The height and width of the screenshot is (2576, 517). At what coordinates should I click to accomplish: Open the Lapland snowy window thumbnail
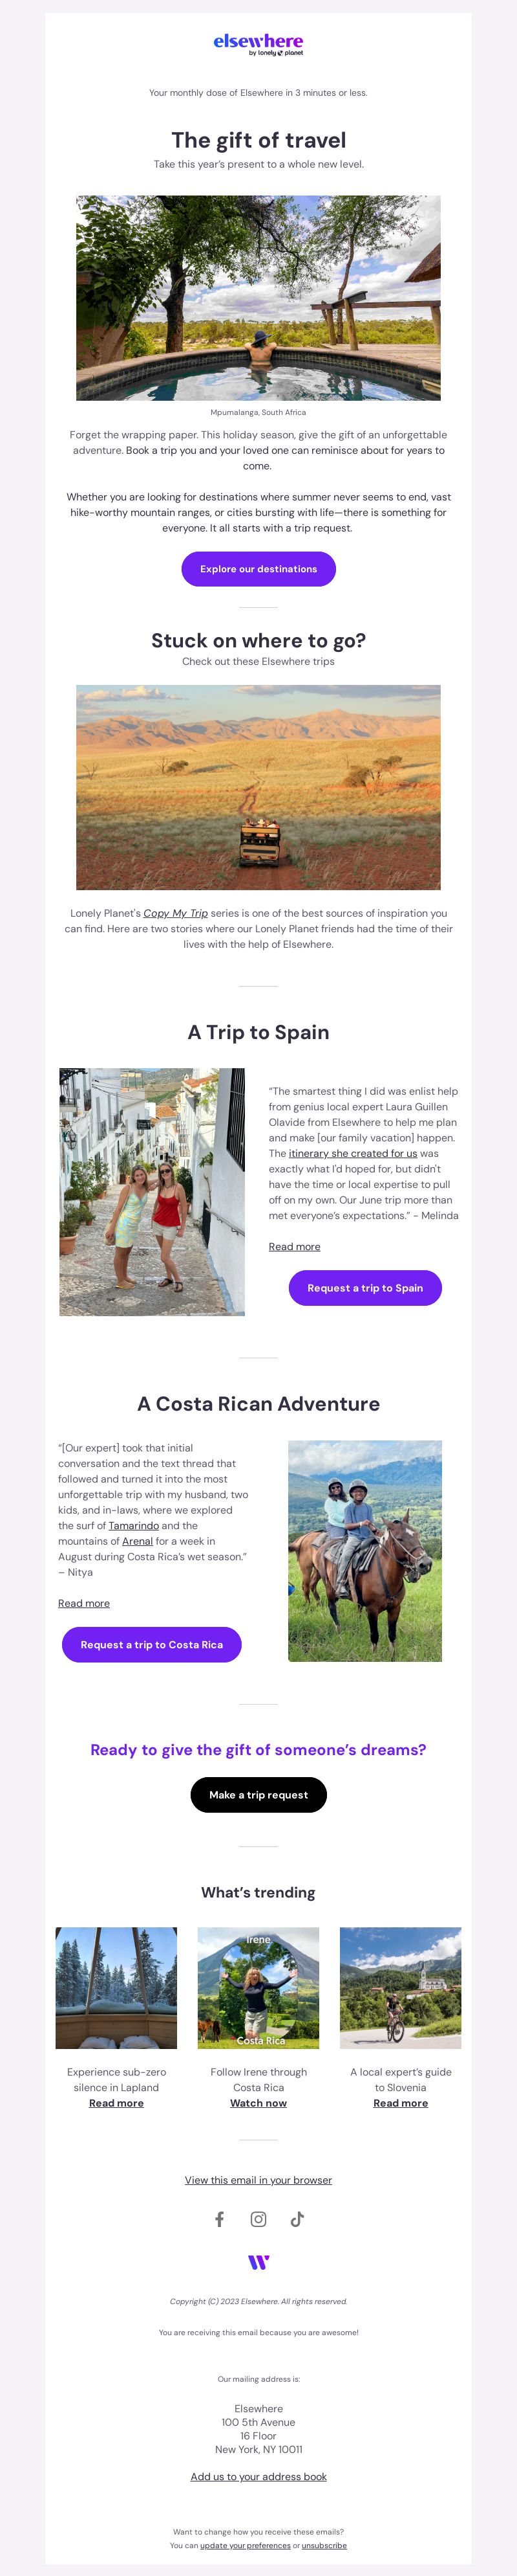tap(117, 1988)
